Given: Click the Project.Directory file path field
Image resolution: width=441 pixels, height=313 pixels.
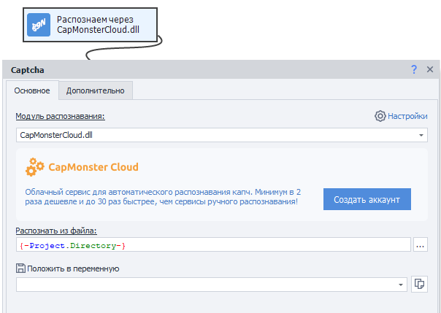Looking at the screenshot, I should [x=213, y=244].
